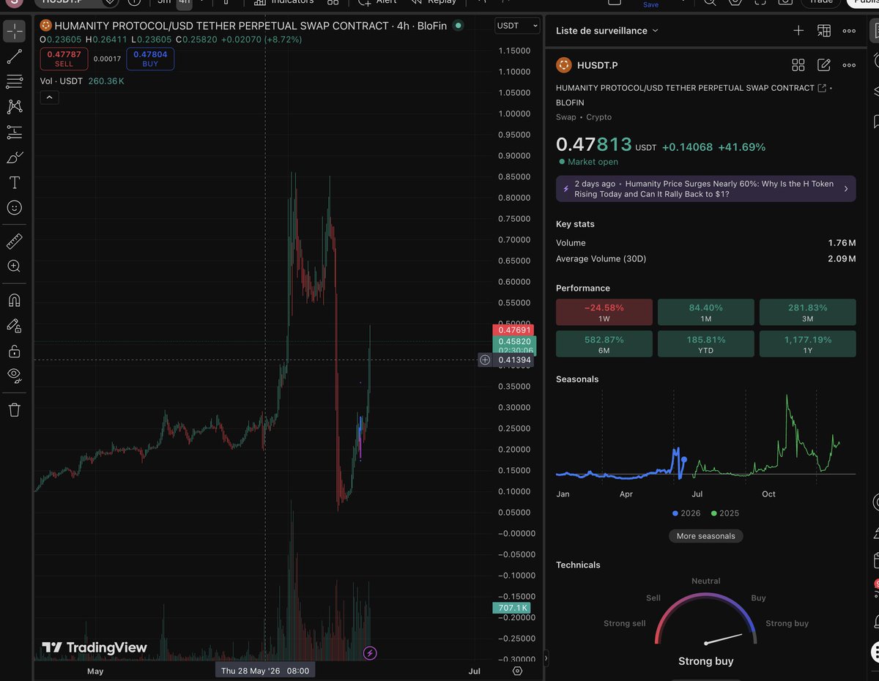Image resolution: width=879 pixels, height=681 pixels.
Task: Click the green 0.45820 price label
Action: coord(516,341)
